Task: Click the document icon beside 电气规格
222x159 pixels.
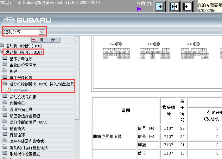Action: 9,89
